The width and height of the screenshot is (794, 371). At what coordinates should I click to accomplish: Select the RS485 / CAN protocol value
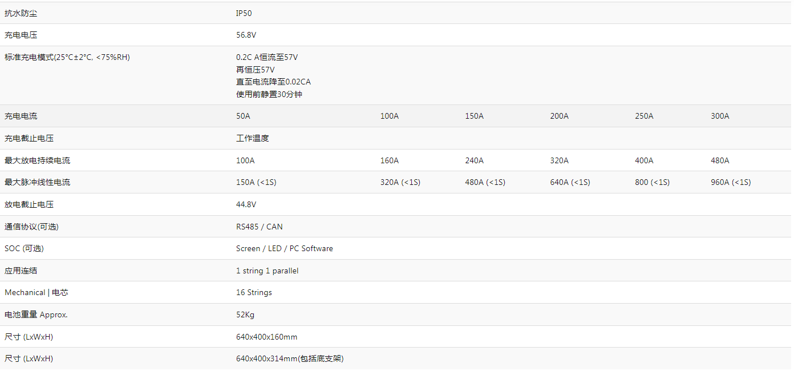pyautogui.click(x=259, y=227)
